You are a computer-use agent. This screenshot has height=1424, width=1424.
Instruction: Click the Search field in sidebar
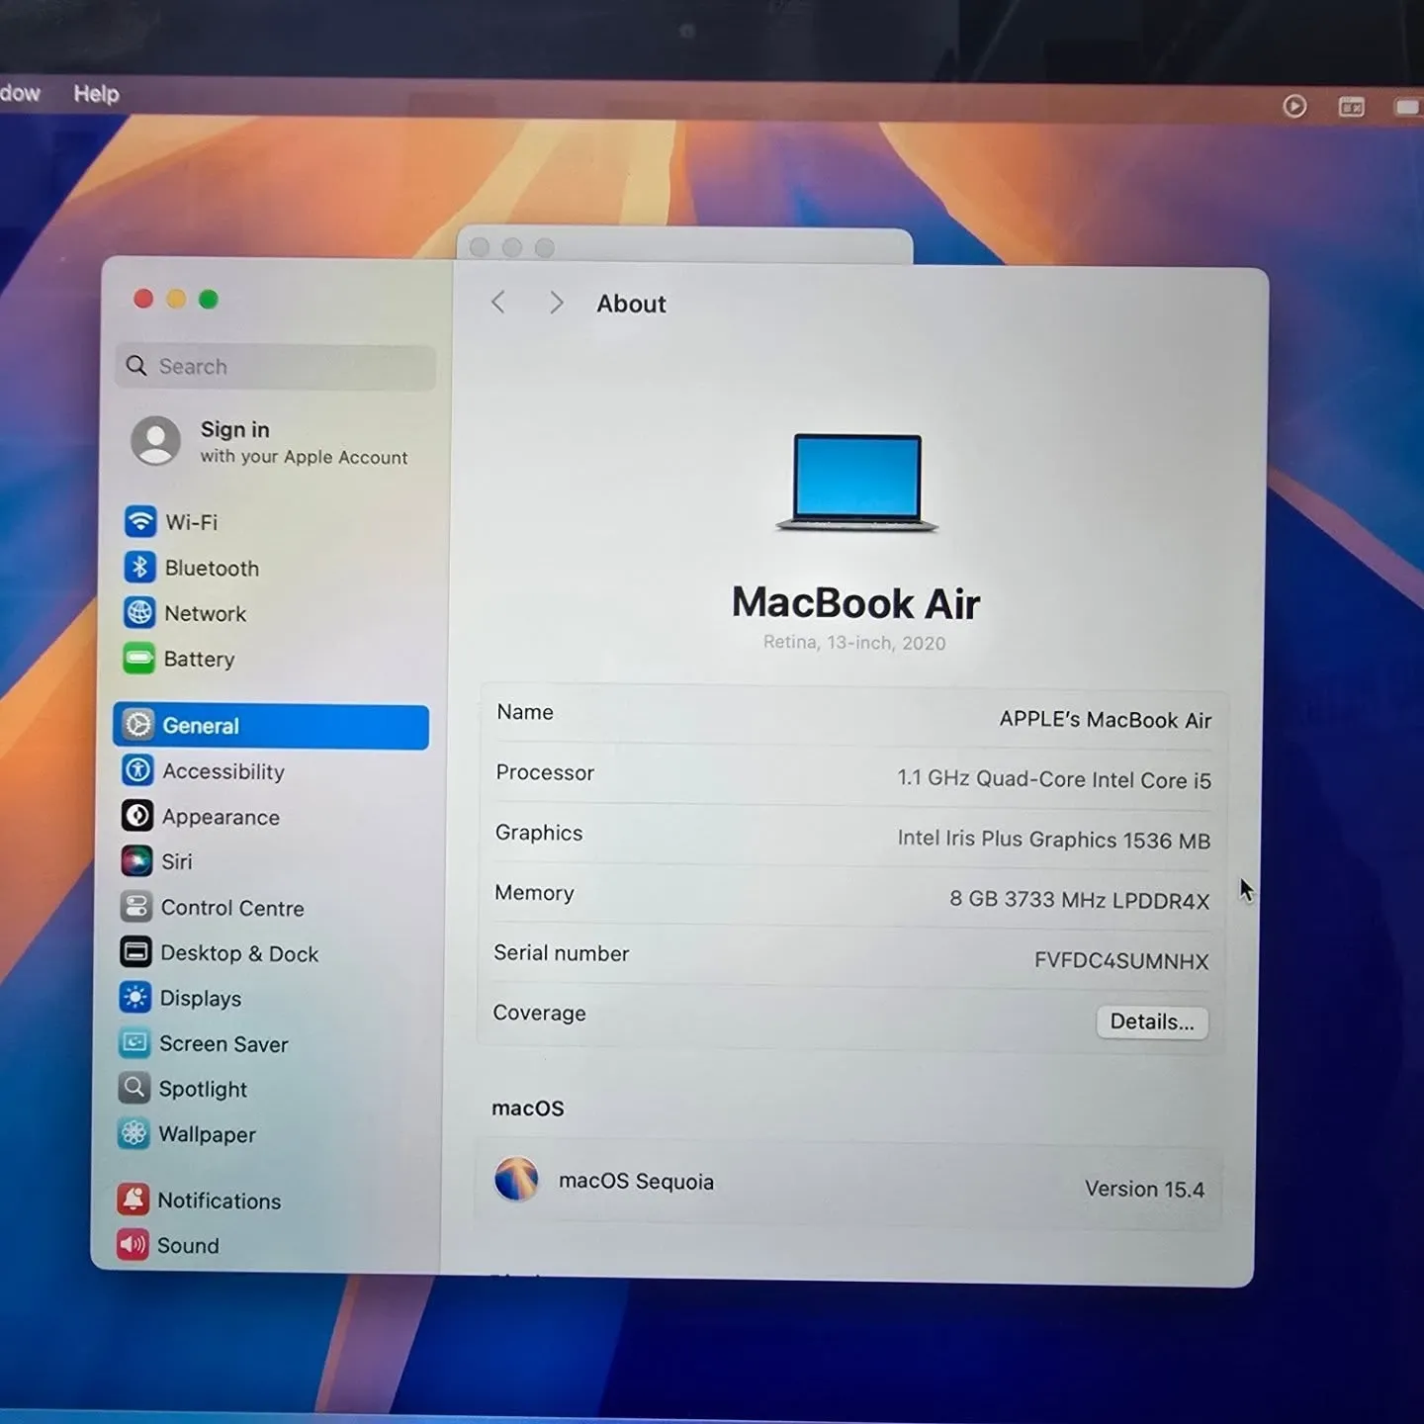click(x=275, y=367)
